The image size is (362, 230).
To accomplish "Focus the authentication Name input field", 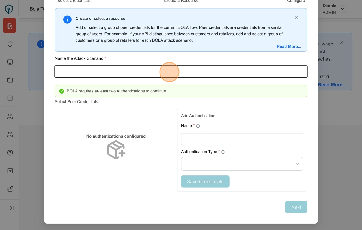I will point(242,139).
